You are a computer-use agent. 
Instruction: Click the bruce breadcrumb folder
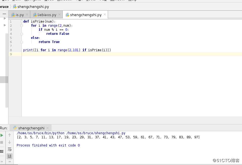pyautogui.click(x=4, y=7)
